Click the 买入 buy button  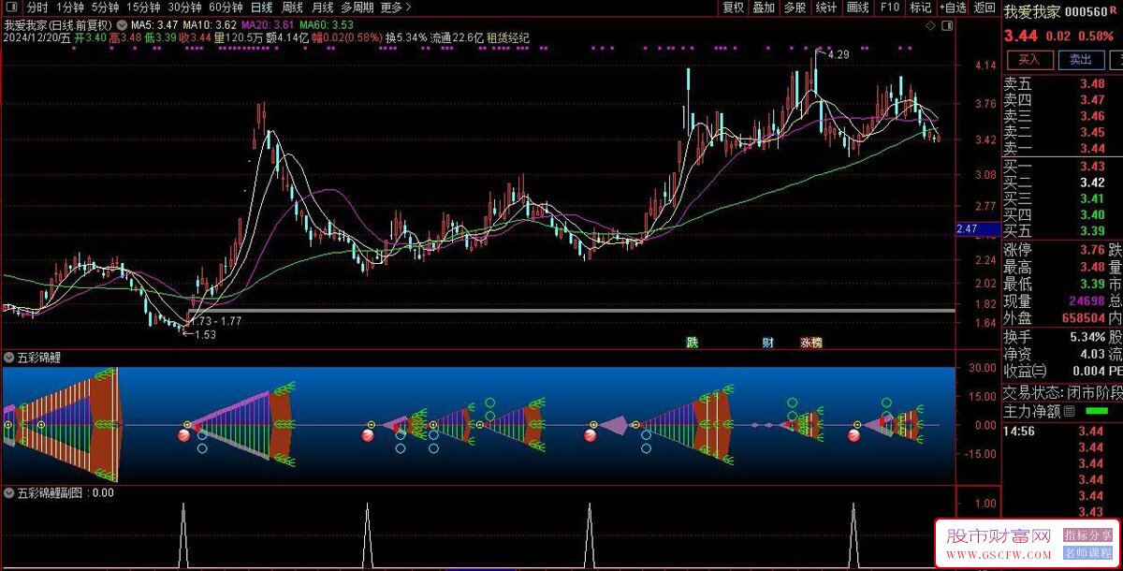[1029, 59]
